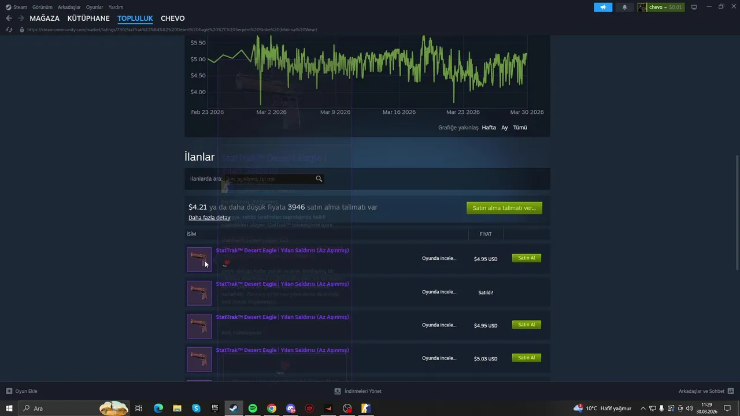Image resolution: width=740 pixels, height=416 pixels.
Task: Open the Counter-Strike icon in the taskbar
Action: [x=366, y=408]
